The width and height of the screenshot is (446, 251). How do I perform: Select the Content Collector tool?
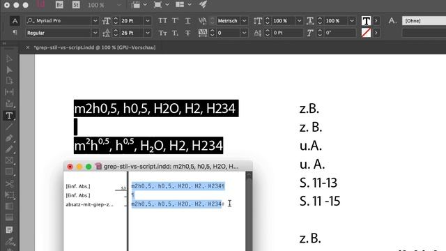[9, 103]
